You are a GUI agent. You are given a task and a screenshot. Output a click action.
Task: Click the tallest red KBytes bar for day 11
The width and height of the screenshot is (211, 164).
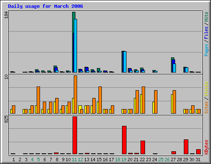[75, 135]
